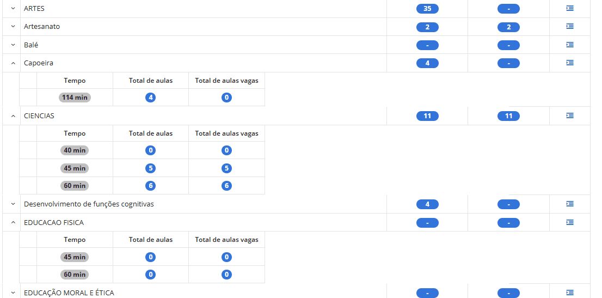
Task: Expand the ARTES row
Action: tap(13, 9)
